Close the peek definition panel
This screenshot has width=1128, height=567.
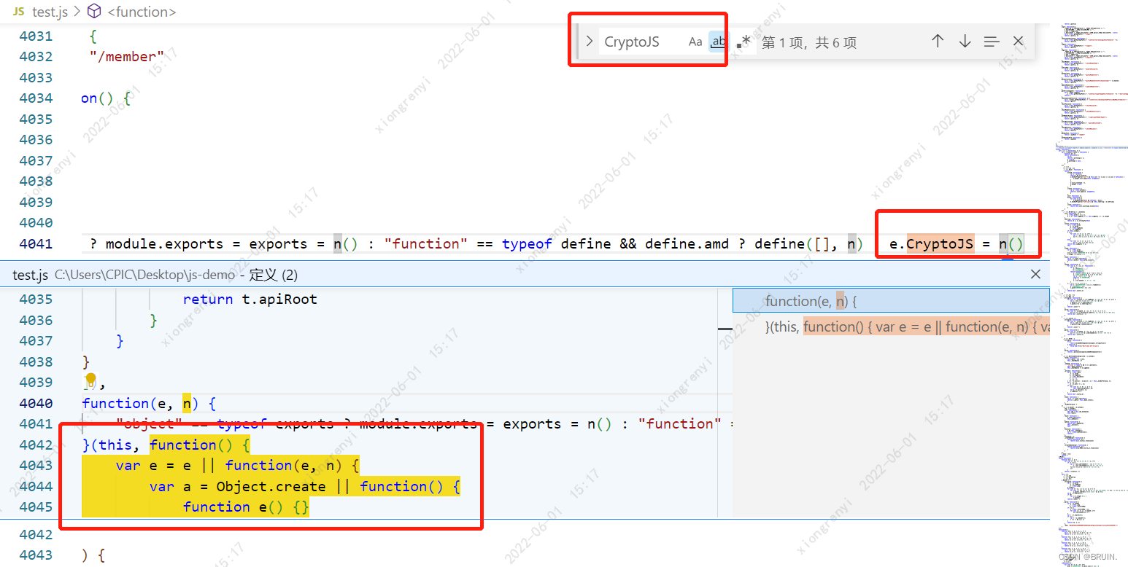tap(1035, 274)
